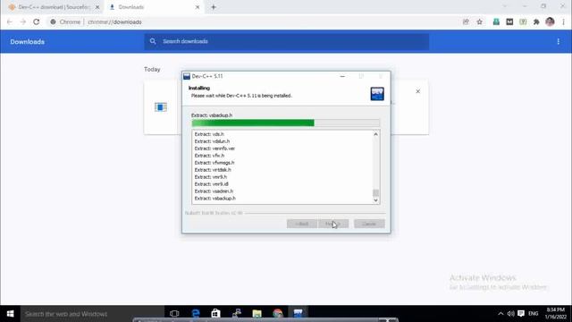Screen dimensions: 572x322
Task: Switch to the Dev-C++ download SourceForge tab
Action: click(54, 7)
